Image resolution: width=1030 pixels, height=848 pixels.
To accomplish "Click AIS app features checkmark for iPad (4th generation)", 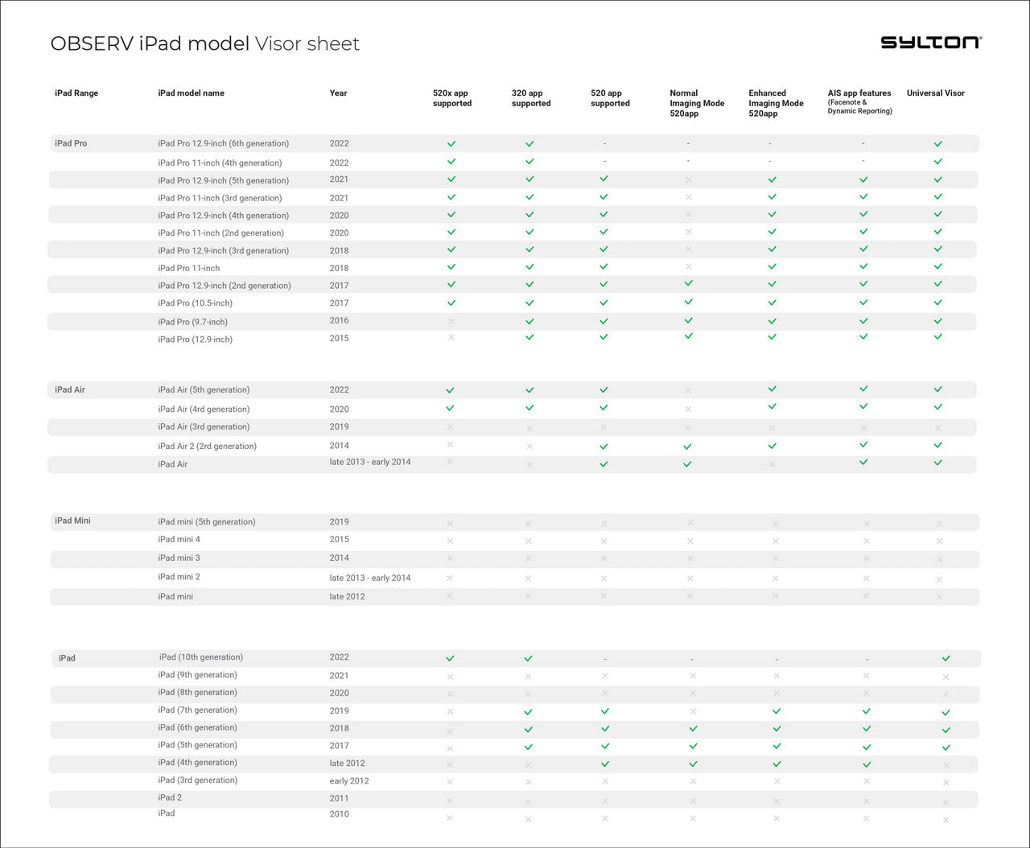I will [x=867, y=764].
